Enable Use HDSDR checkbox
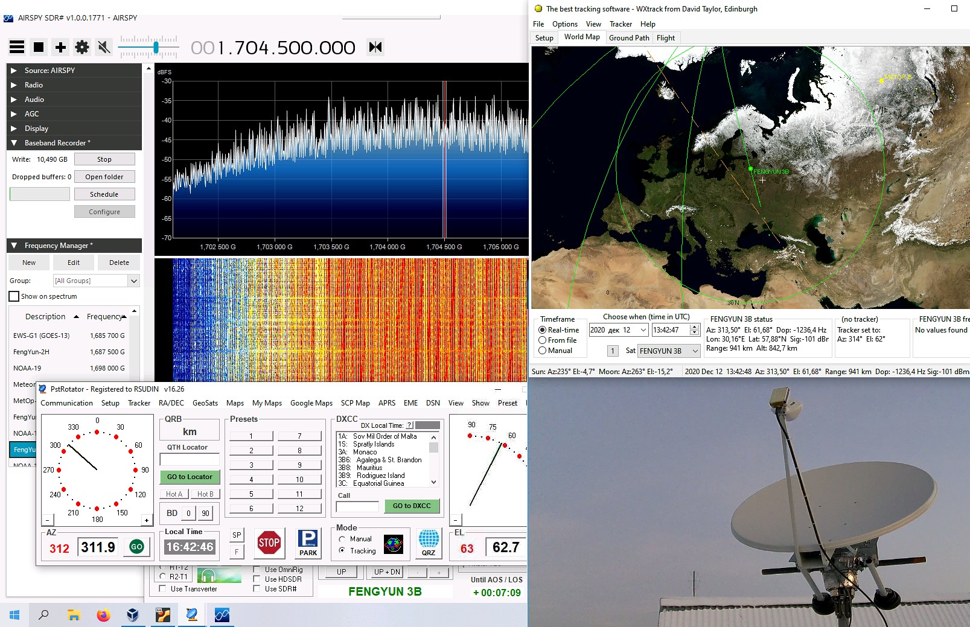 257,579
